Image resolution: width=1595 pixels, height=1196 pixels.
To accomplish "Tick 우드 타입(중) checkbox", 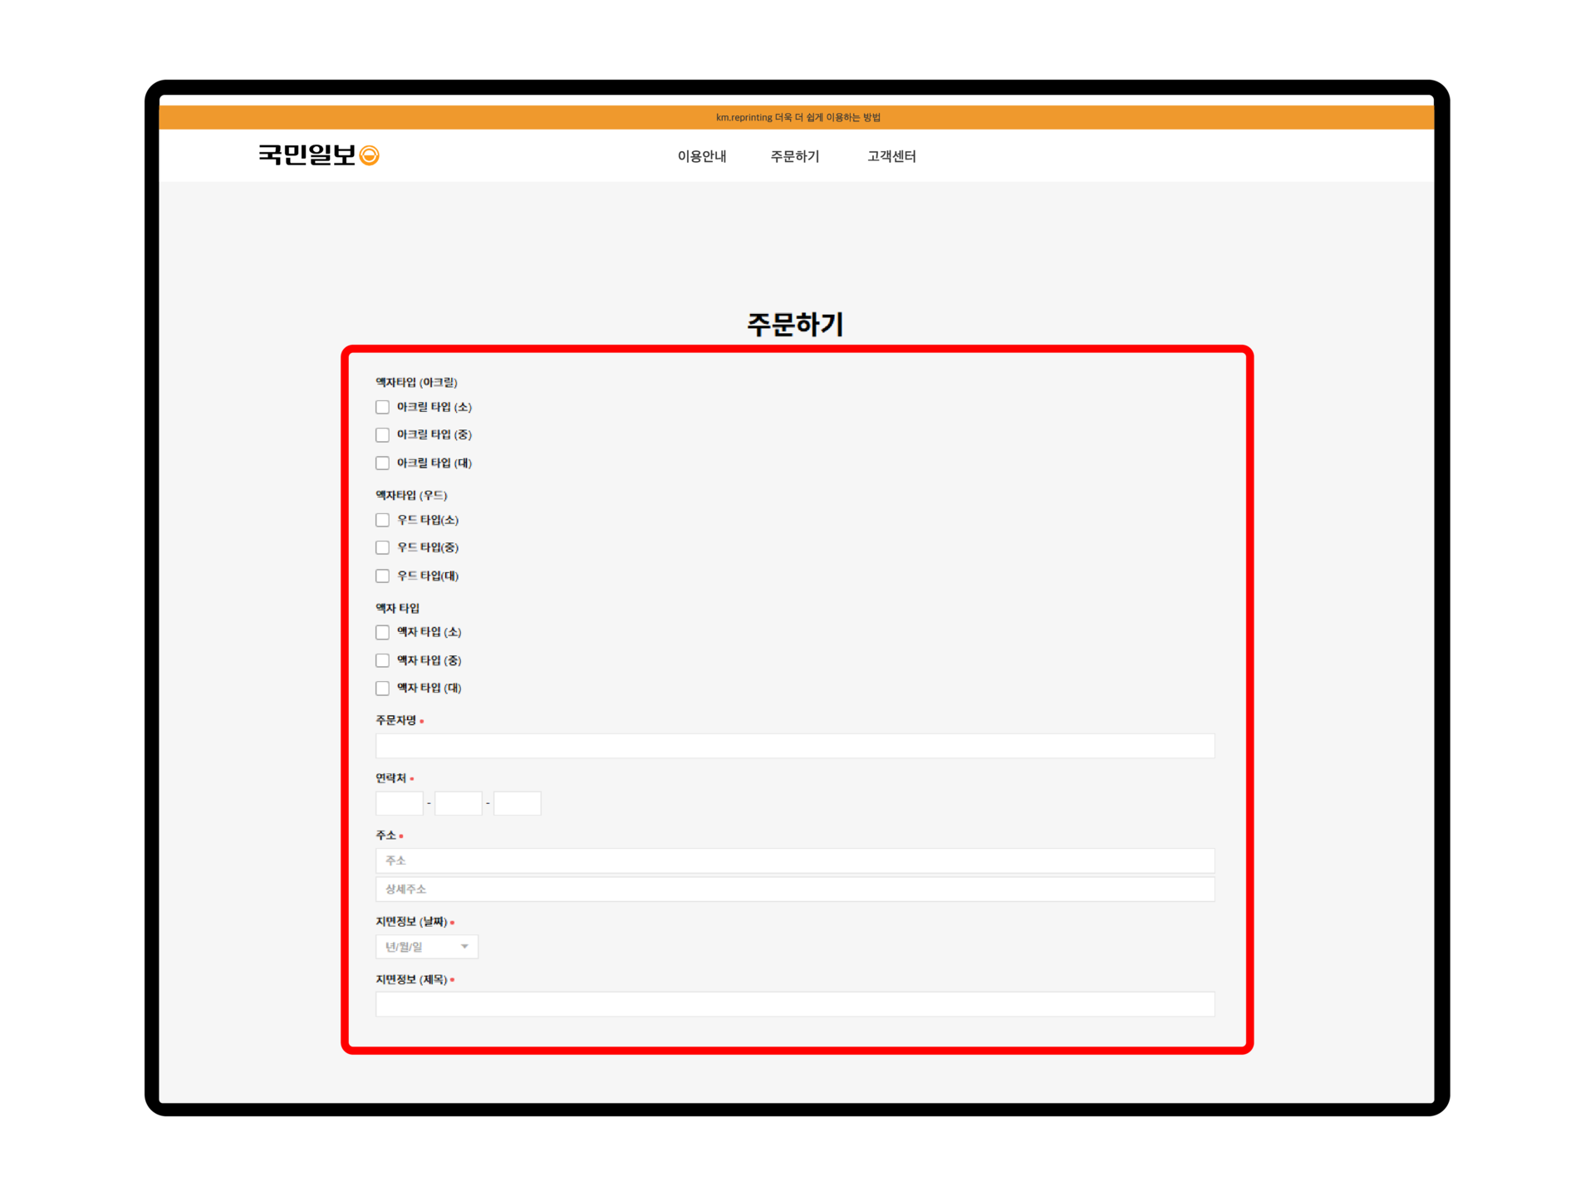I will 382,547.
